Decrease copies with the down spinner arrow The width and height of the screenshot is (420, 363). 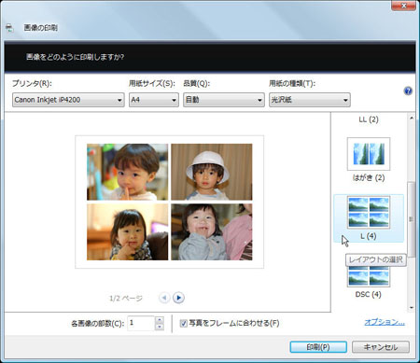point(160,327)
